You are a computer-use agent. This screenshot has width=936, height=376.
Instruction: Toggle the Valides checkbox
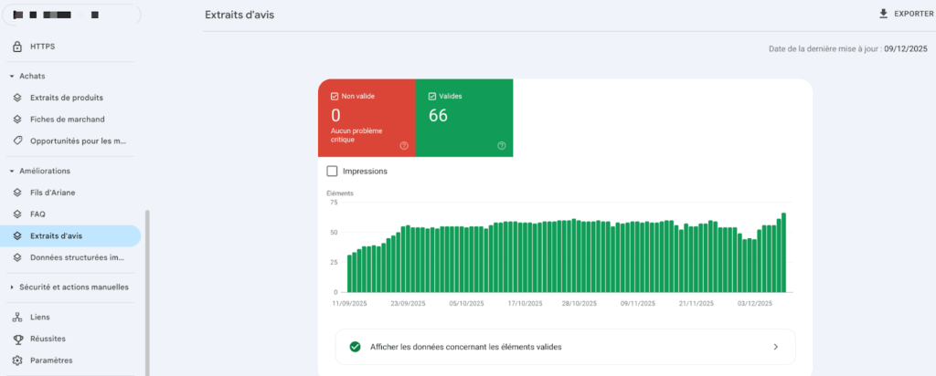[x=432, y=96]
